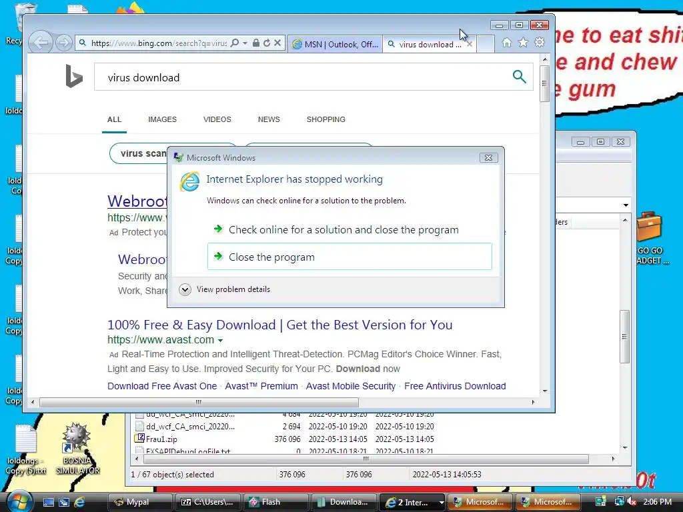Viewport: 683px width, 512px height.
Task: Click the IE address bar URL
Action: [159, 43]
